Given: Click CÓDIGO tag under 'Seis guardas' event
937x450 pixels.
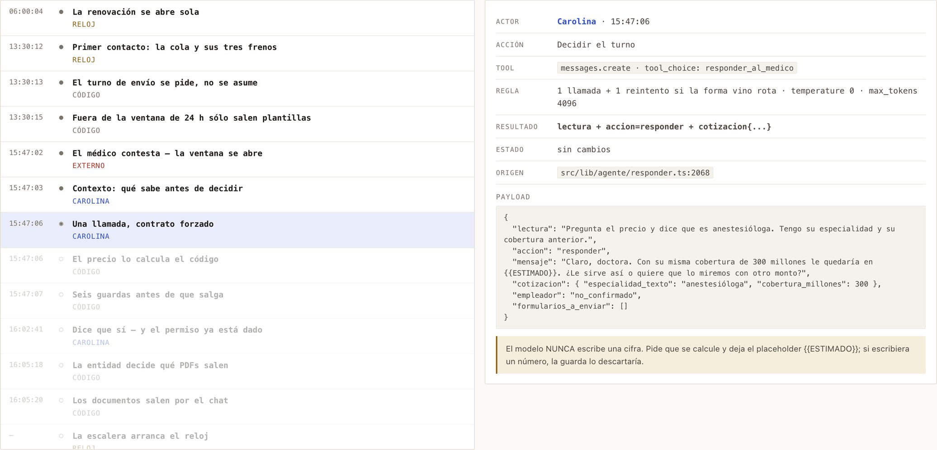Looking at the screenshot, I should click(86, 307).
